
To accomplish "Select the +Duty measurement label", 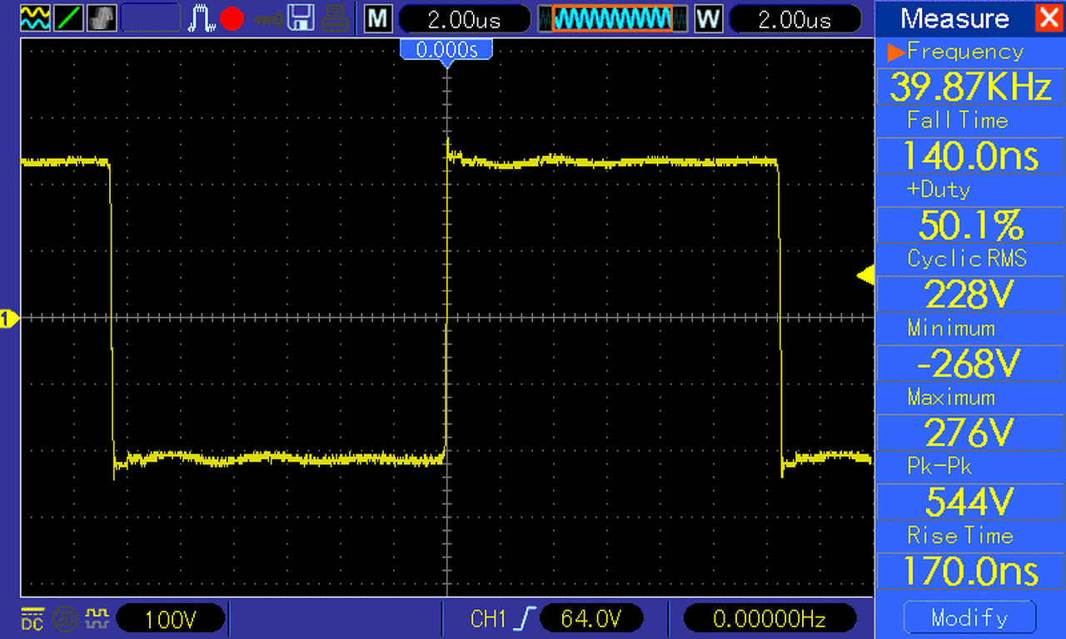I will coord(939,190).
